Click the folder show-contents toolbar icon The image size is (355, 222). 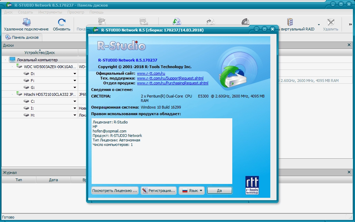click(x=102, y=21)
